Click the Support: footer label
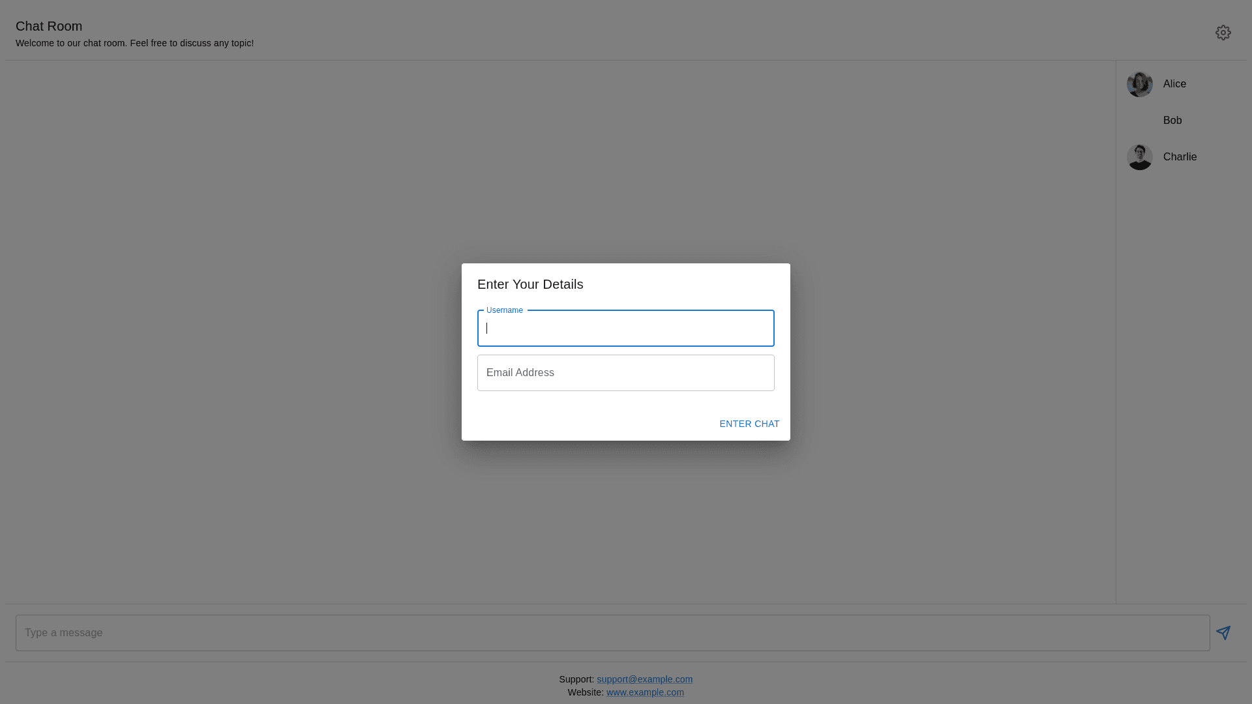This screenshot has width=1252, height=704. (x=576, y=679)
